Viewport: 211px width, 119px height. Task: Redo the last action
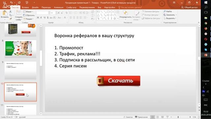(19, 3)
